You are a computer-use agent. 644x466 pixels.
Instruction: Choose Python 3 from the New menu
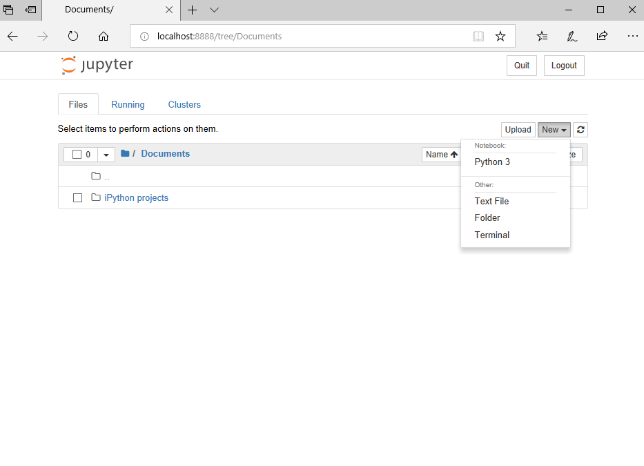(x=492, y=162)
